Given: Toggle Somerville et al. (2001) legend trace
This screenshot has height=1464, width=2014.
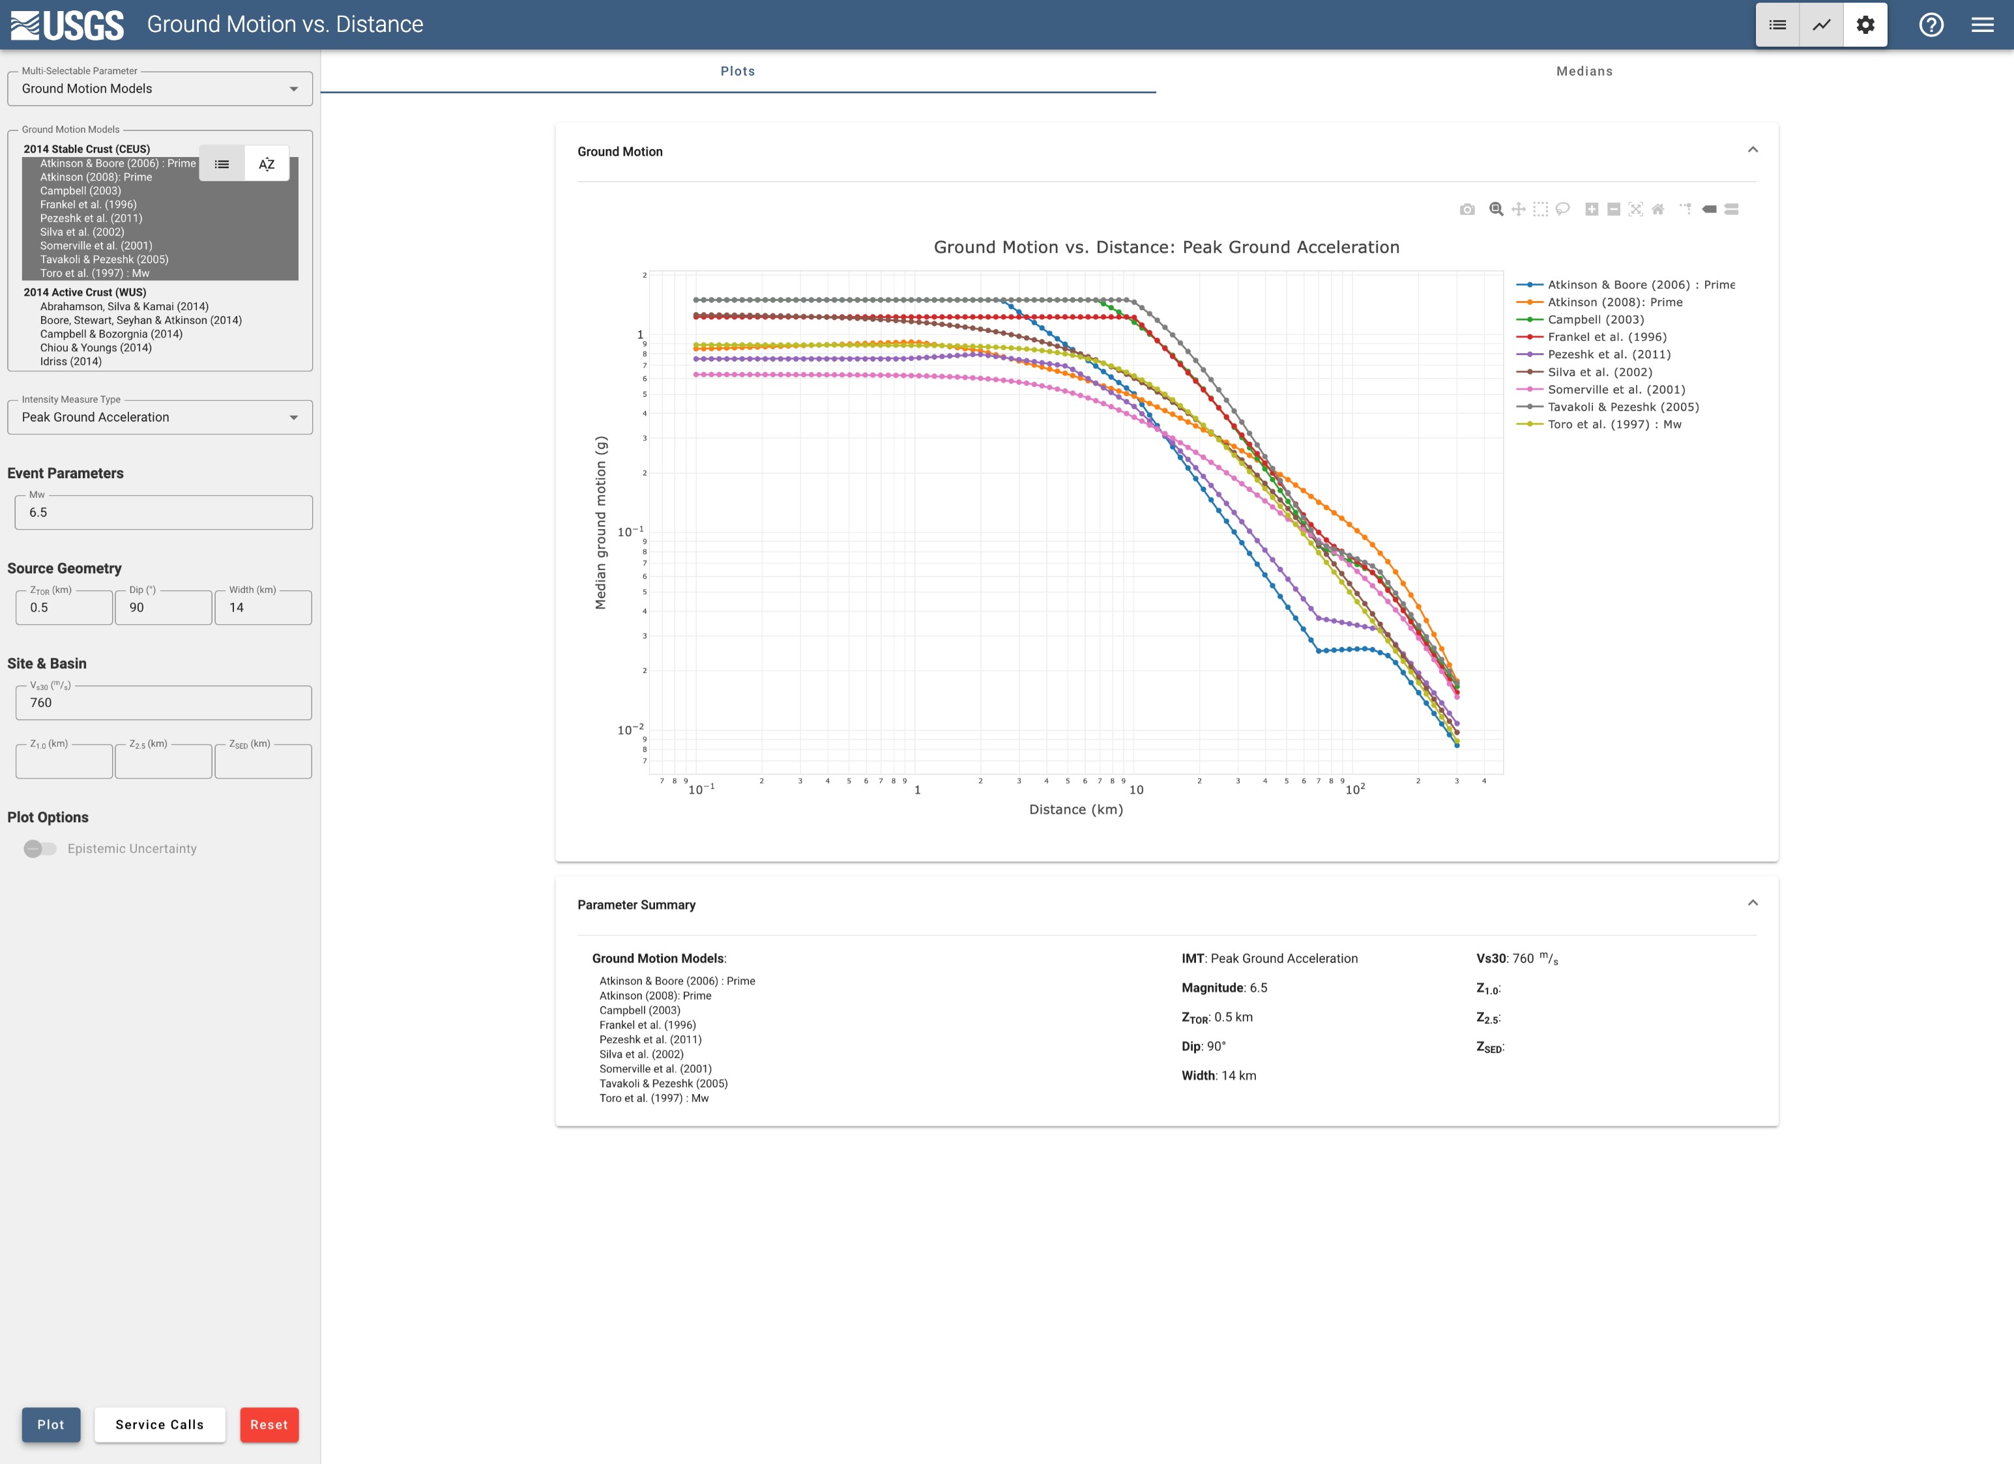Looking at the screenshot, I should [x=1600, y=390].
